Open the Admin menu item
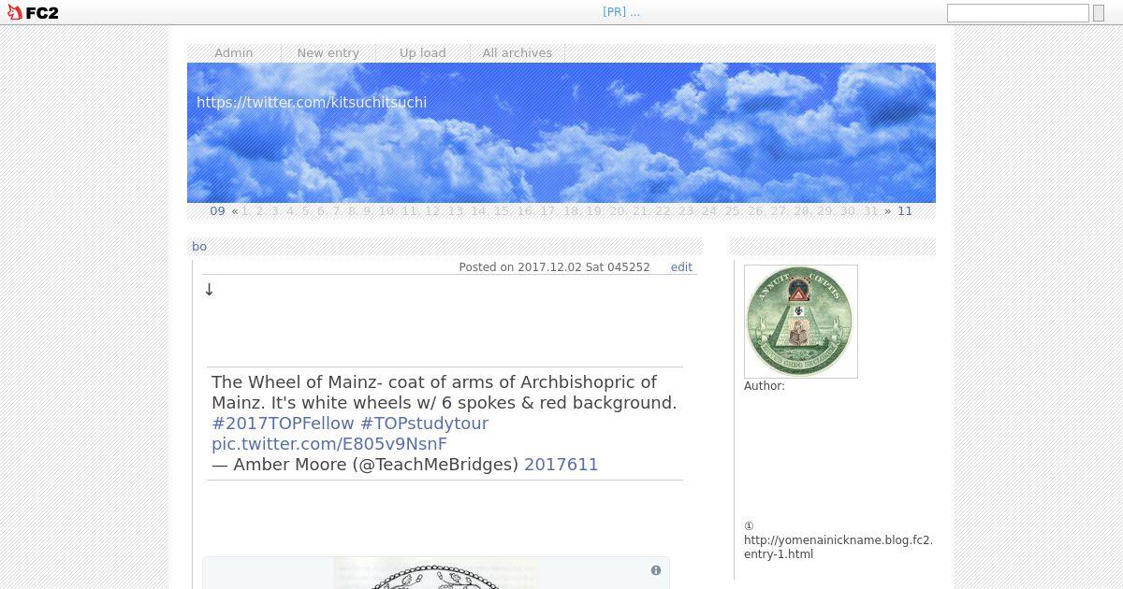Screen dimensions: 1123x589 point(234,53)
